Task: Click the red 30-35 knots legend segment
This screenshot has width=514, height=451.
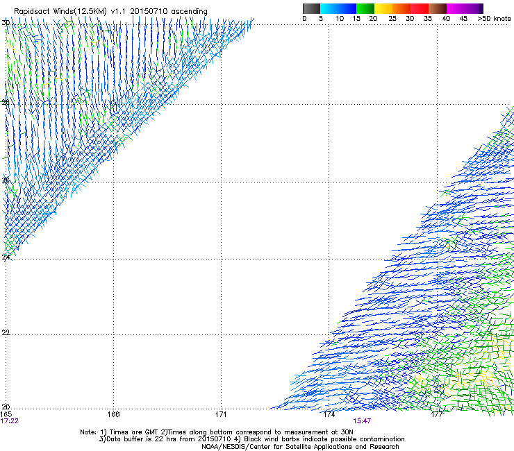Action: [x=420, y=8]
